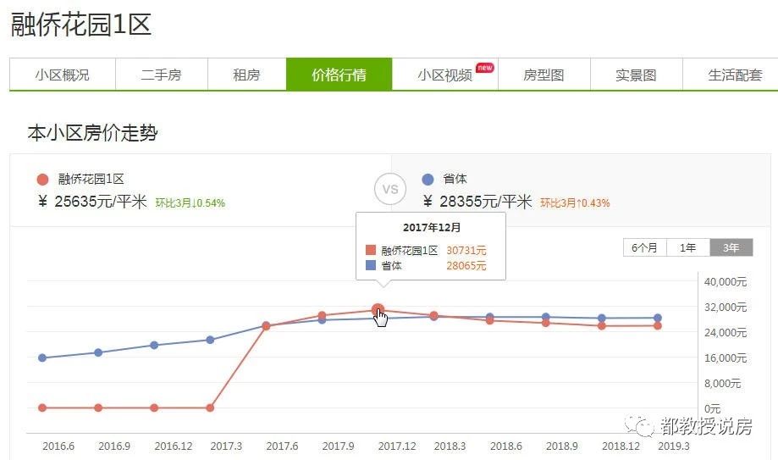Click the 32,000元 axis label
Image resolution: width=778 pixels, height=460 pixels.
click(x=726, y=307)
